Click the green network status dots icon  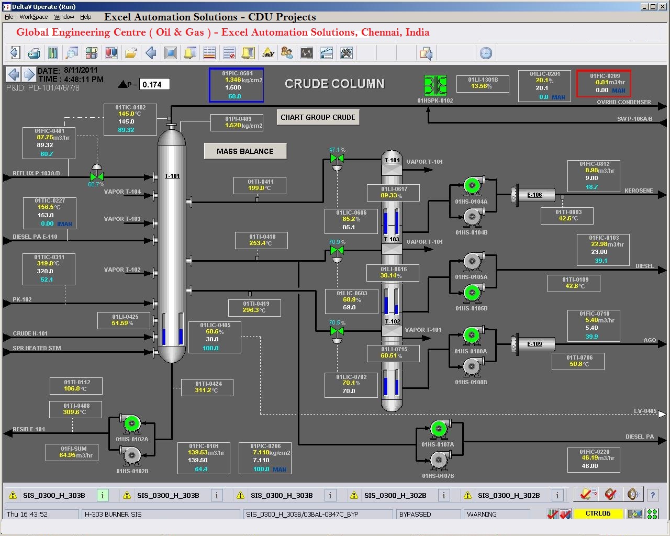coord(652,514)
